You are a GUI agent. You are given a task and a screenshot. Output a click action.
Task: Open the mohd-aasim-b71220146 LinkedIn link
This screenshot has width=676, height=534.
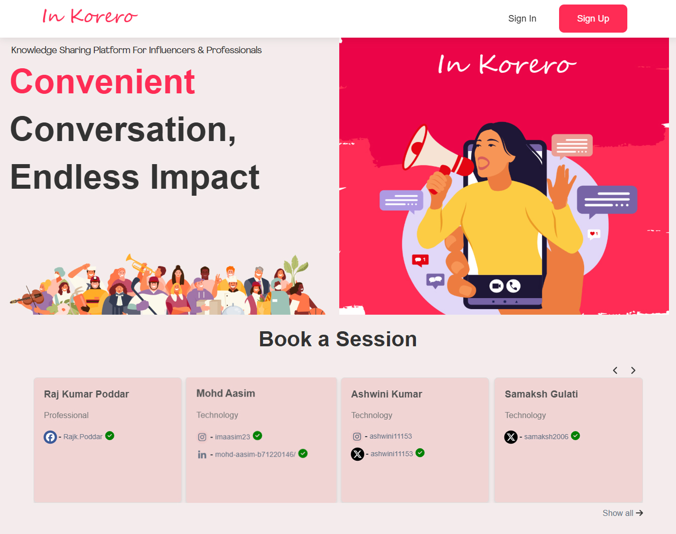(x=255, y=455)
